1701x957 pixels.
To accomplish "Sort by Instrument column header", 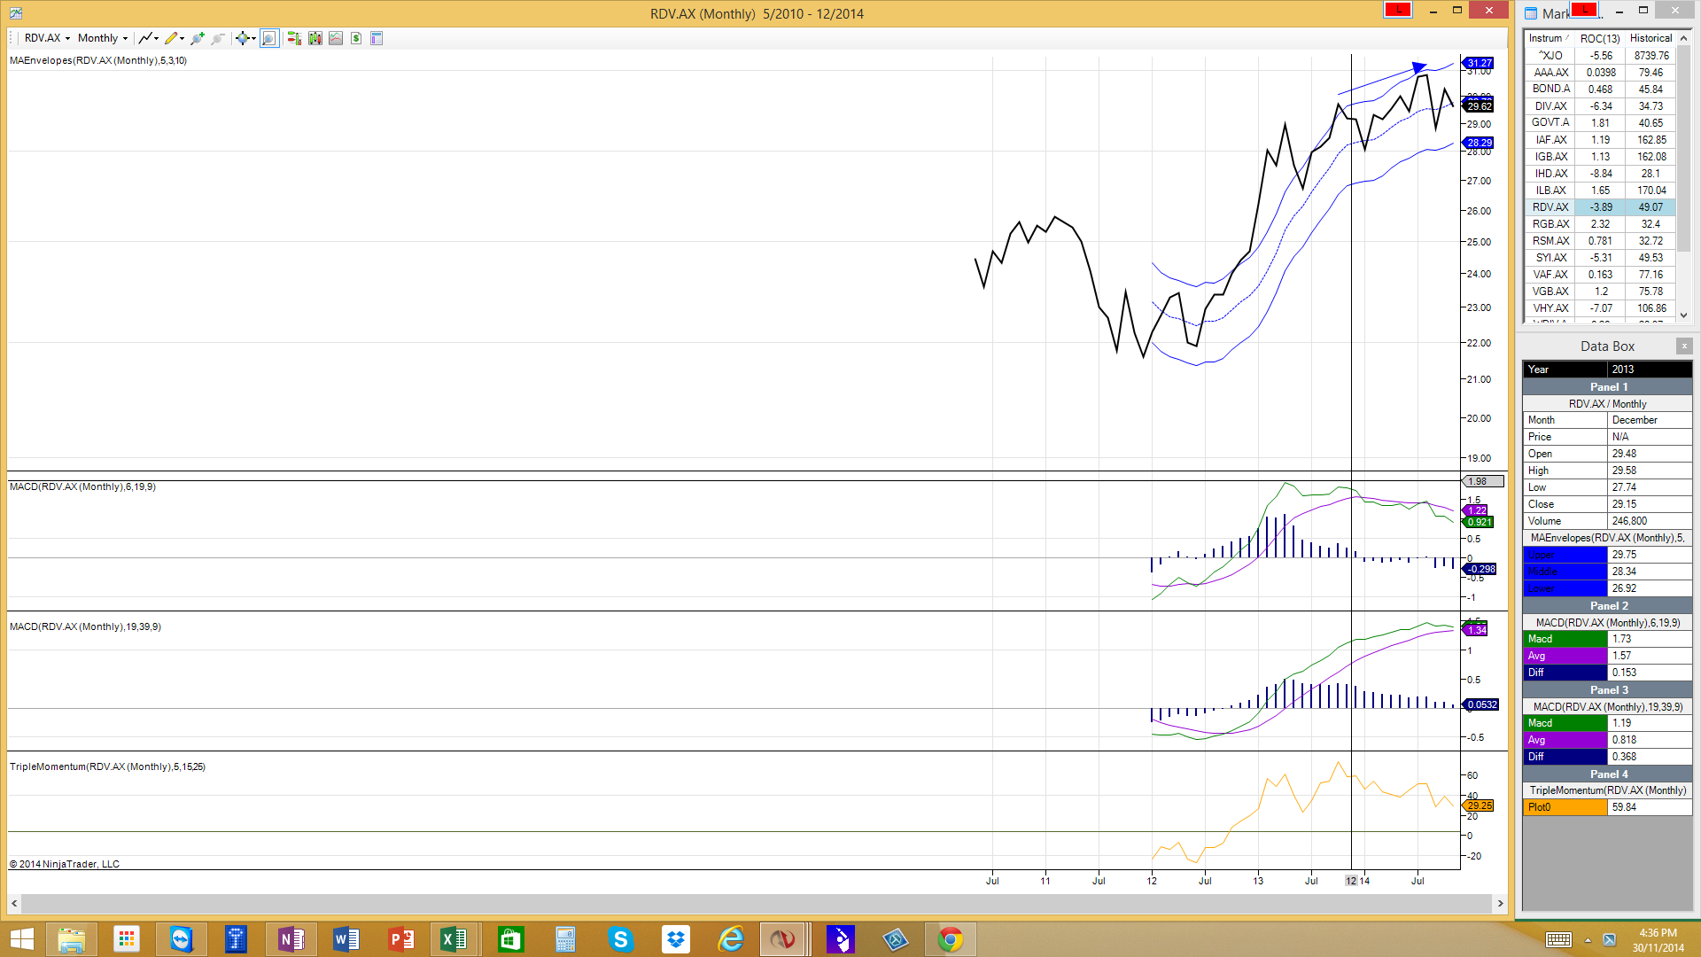I will click(1547, 38).
